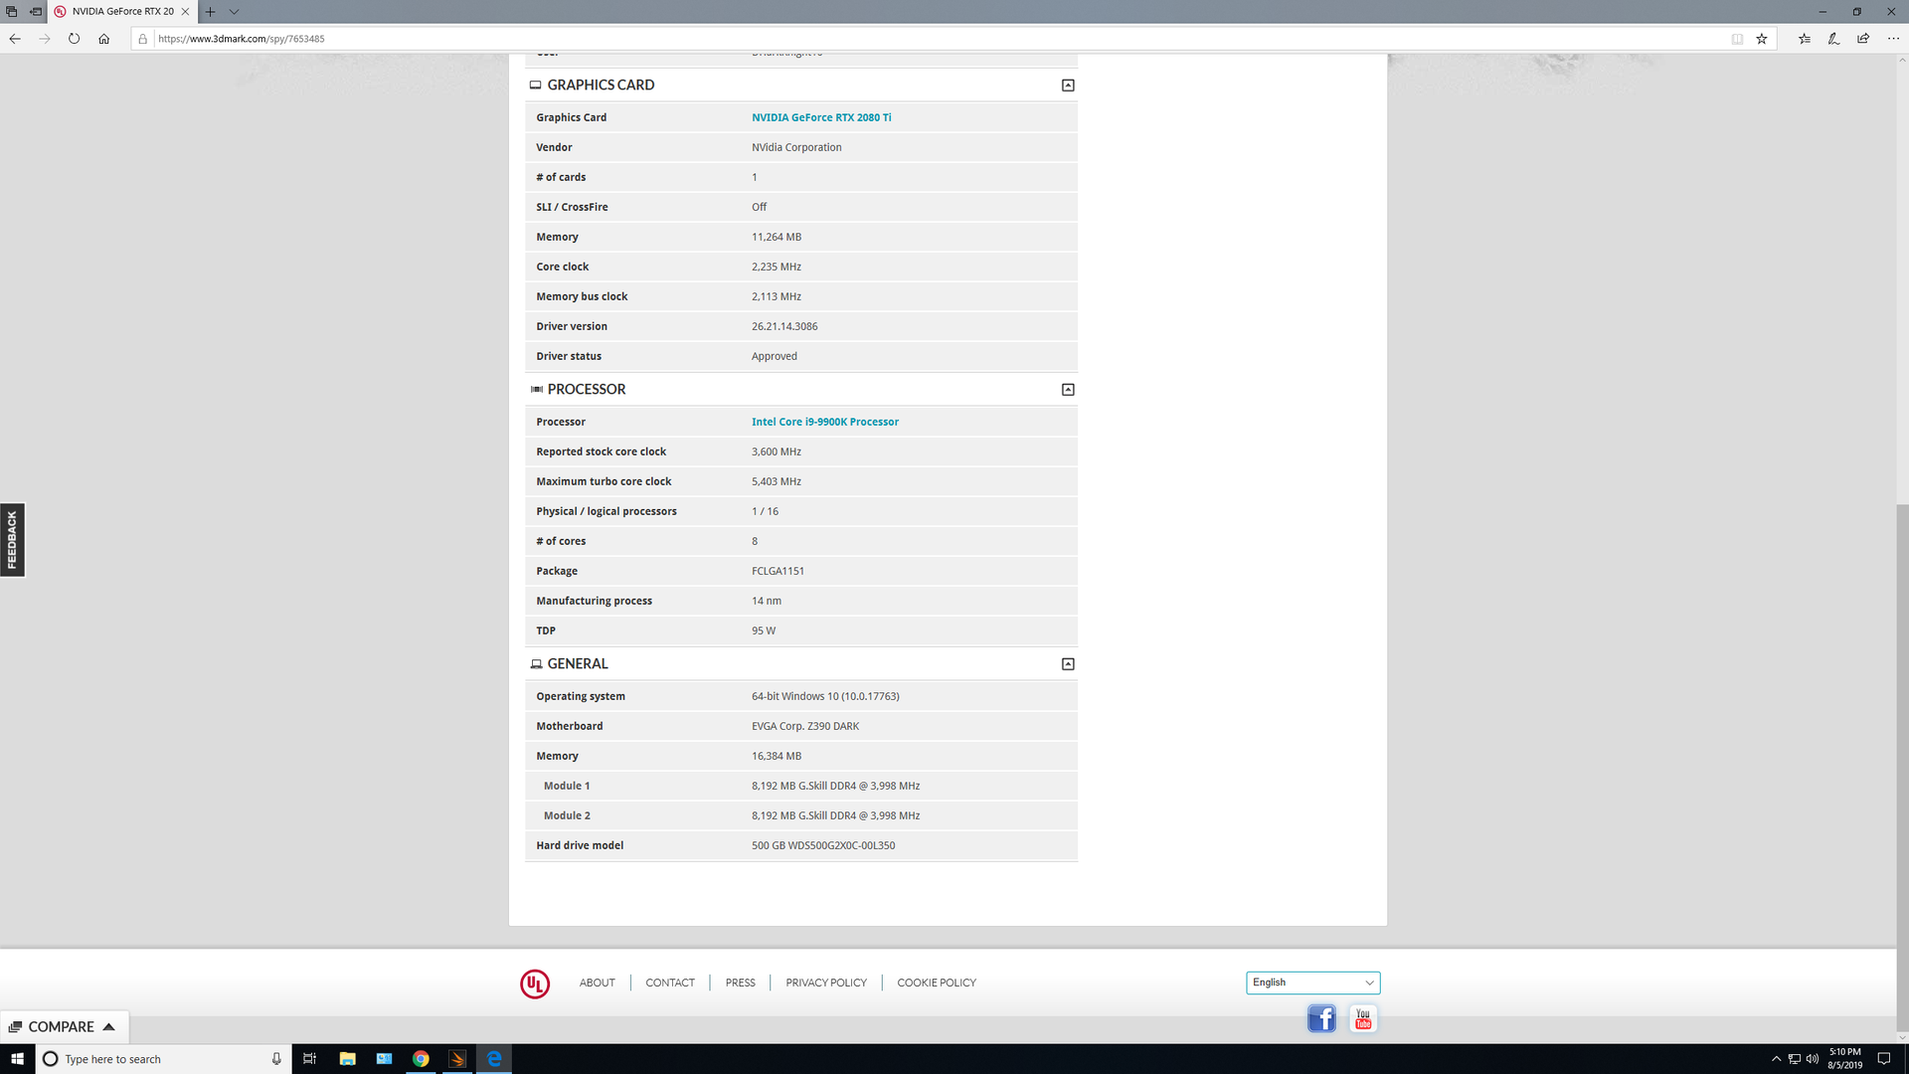Refresh the current page
Image resolution: width=1909 pixels, height=1074 pixels.
pyautogui.click(x=75, y=39)
